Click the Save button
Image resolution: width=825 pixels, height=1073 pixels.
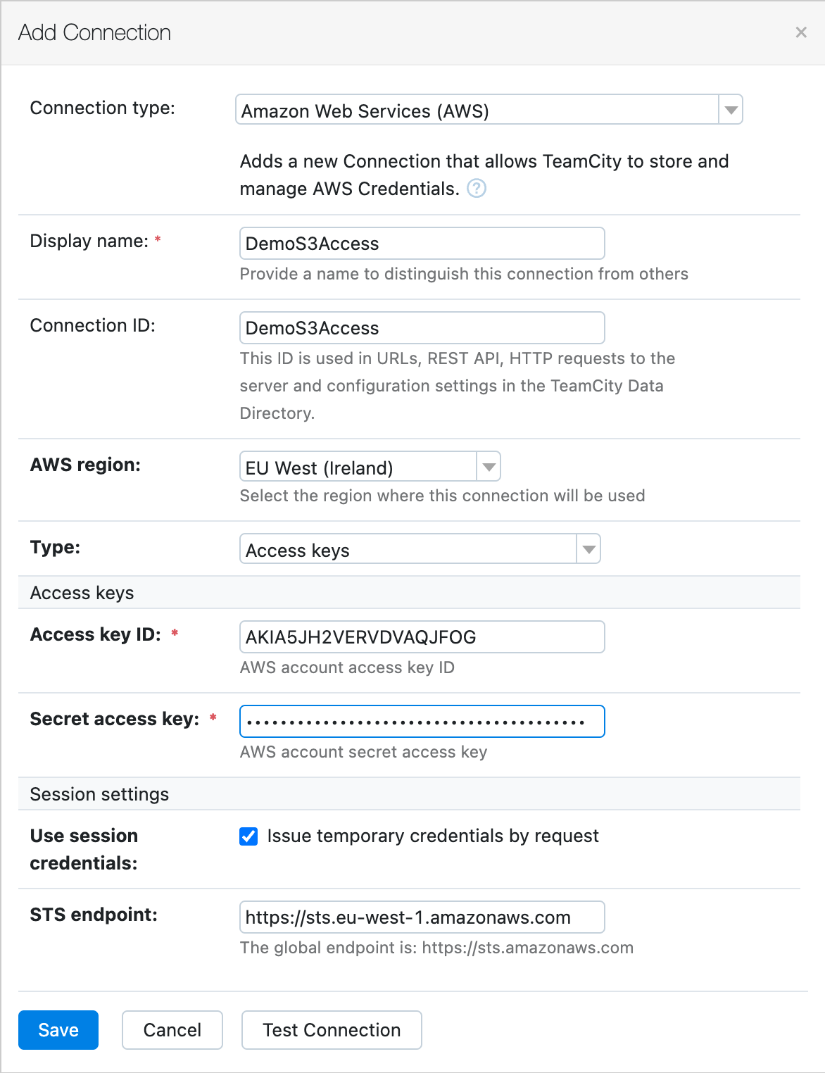(58, 1030)
